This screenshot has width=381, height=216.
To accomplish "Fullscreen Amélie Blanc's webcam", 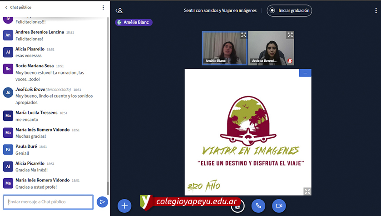I will point(243,35).
